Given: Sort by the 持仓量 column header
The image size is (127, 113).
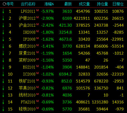Looking at the screenshot, I should point(102,4).
